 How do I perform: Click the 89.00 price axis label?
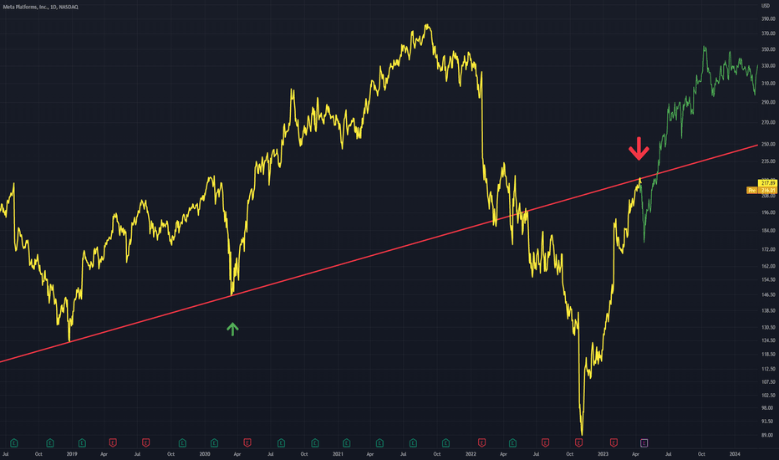(x=768, y=436)
